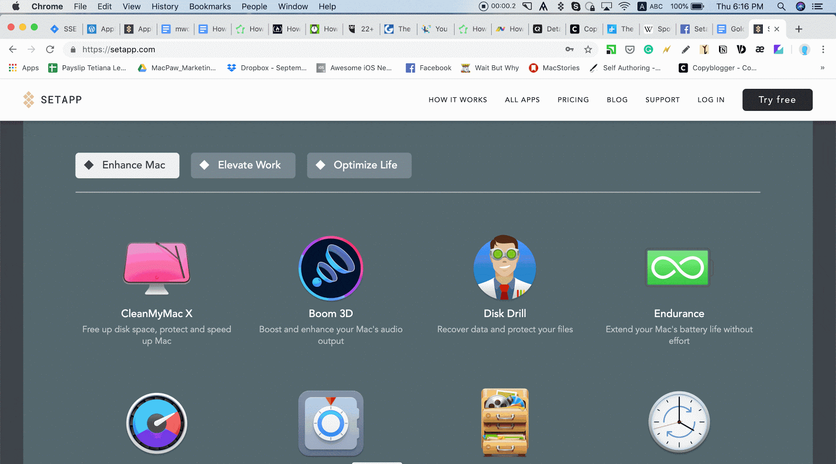
Task: Click LOG IN link
Action: coord(711,100)
